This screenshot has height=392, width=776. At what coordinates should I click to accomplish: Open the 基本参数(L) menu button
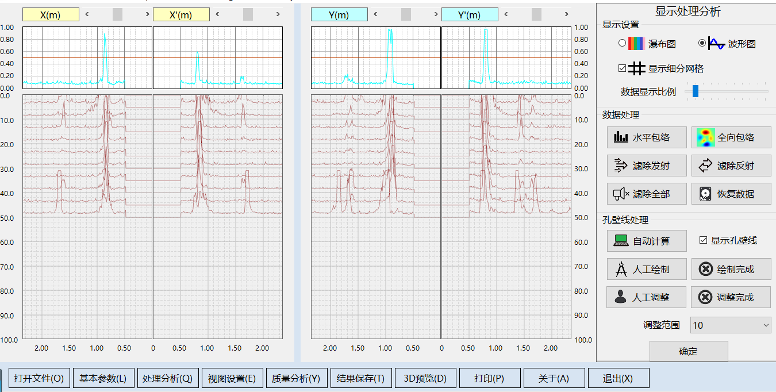(103, 378)
